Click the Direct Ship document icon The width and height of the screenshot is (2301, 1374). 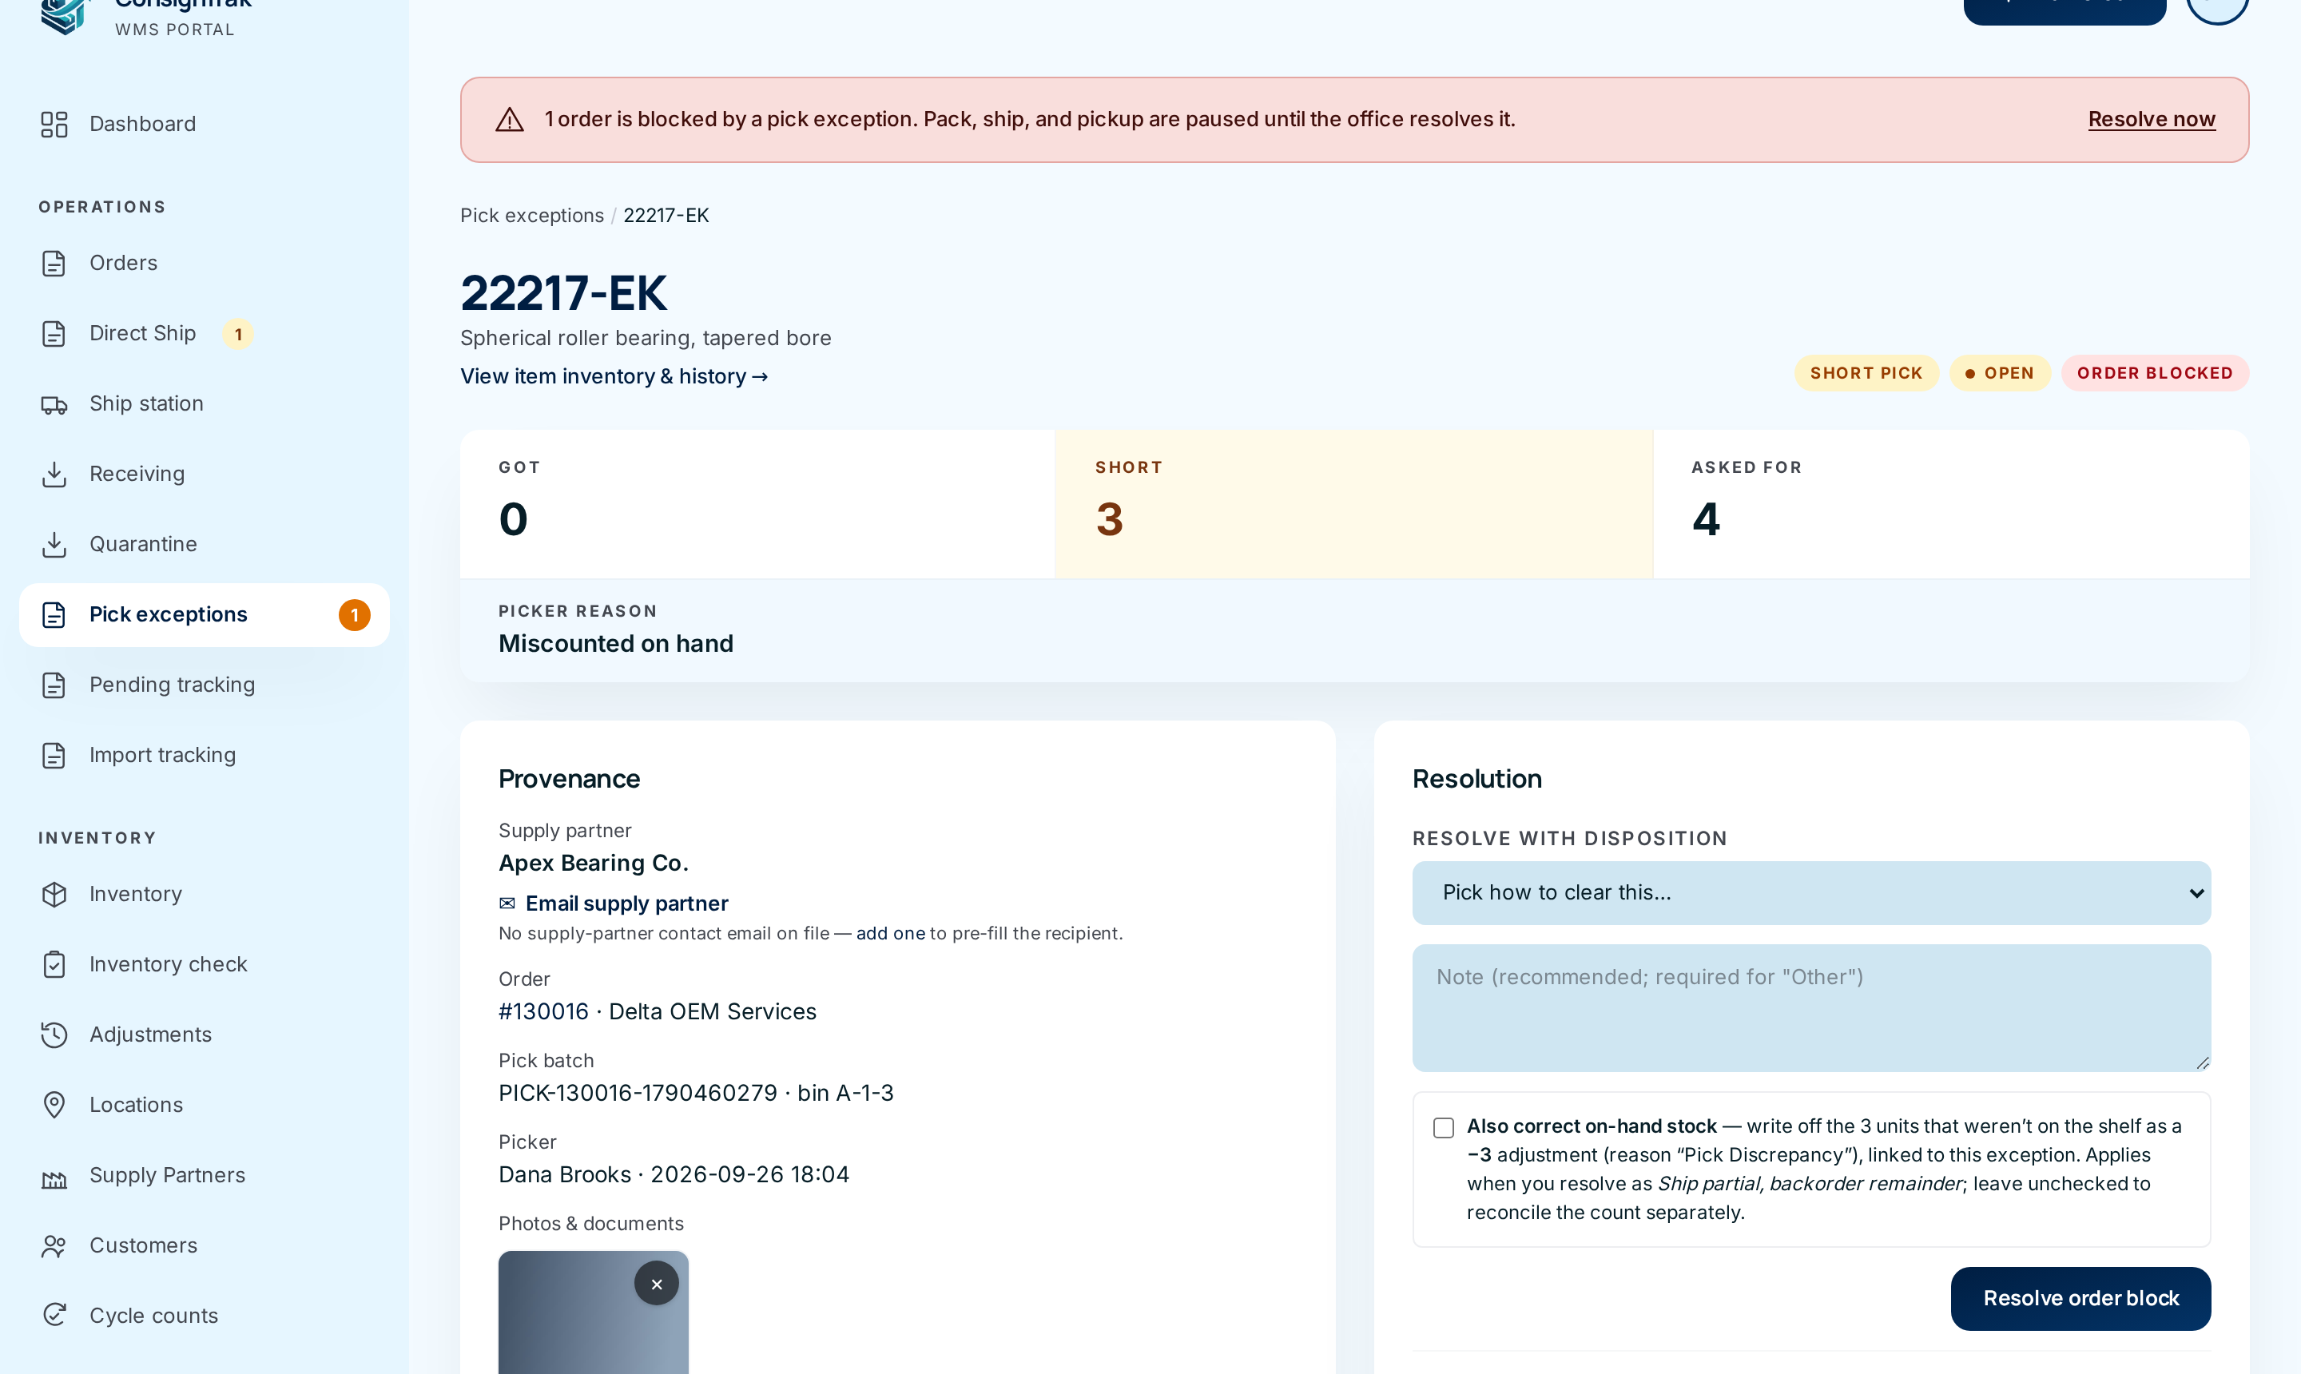[54, 333]
